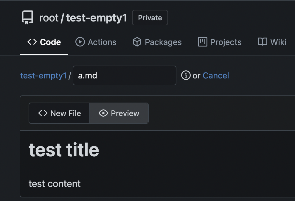The width and height of the screenshot is (295, 201).
Task: Click the Private visibility badge
Action: (150, 18)
